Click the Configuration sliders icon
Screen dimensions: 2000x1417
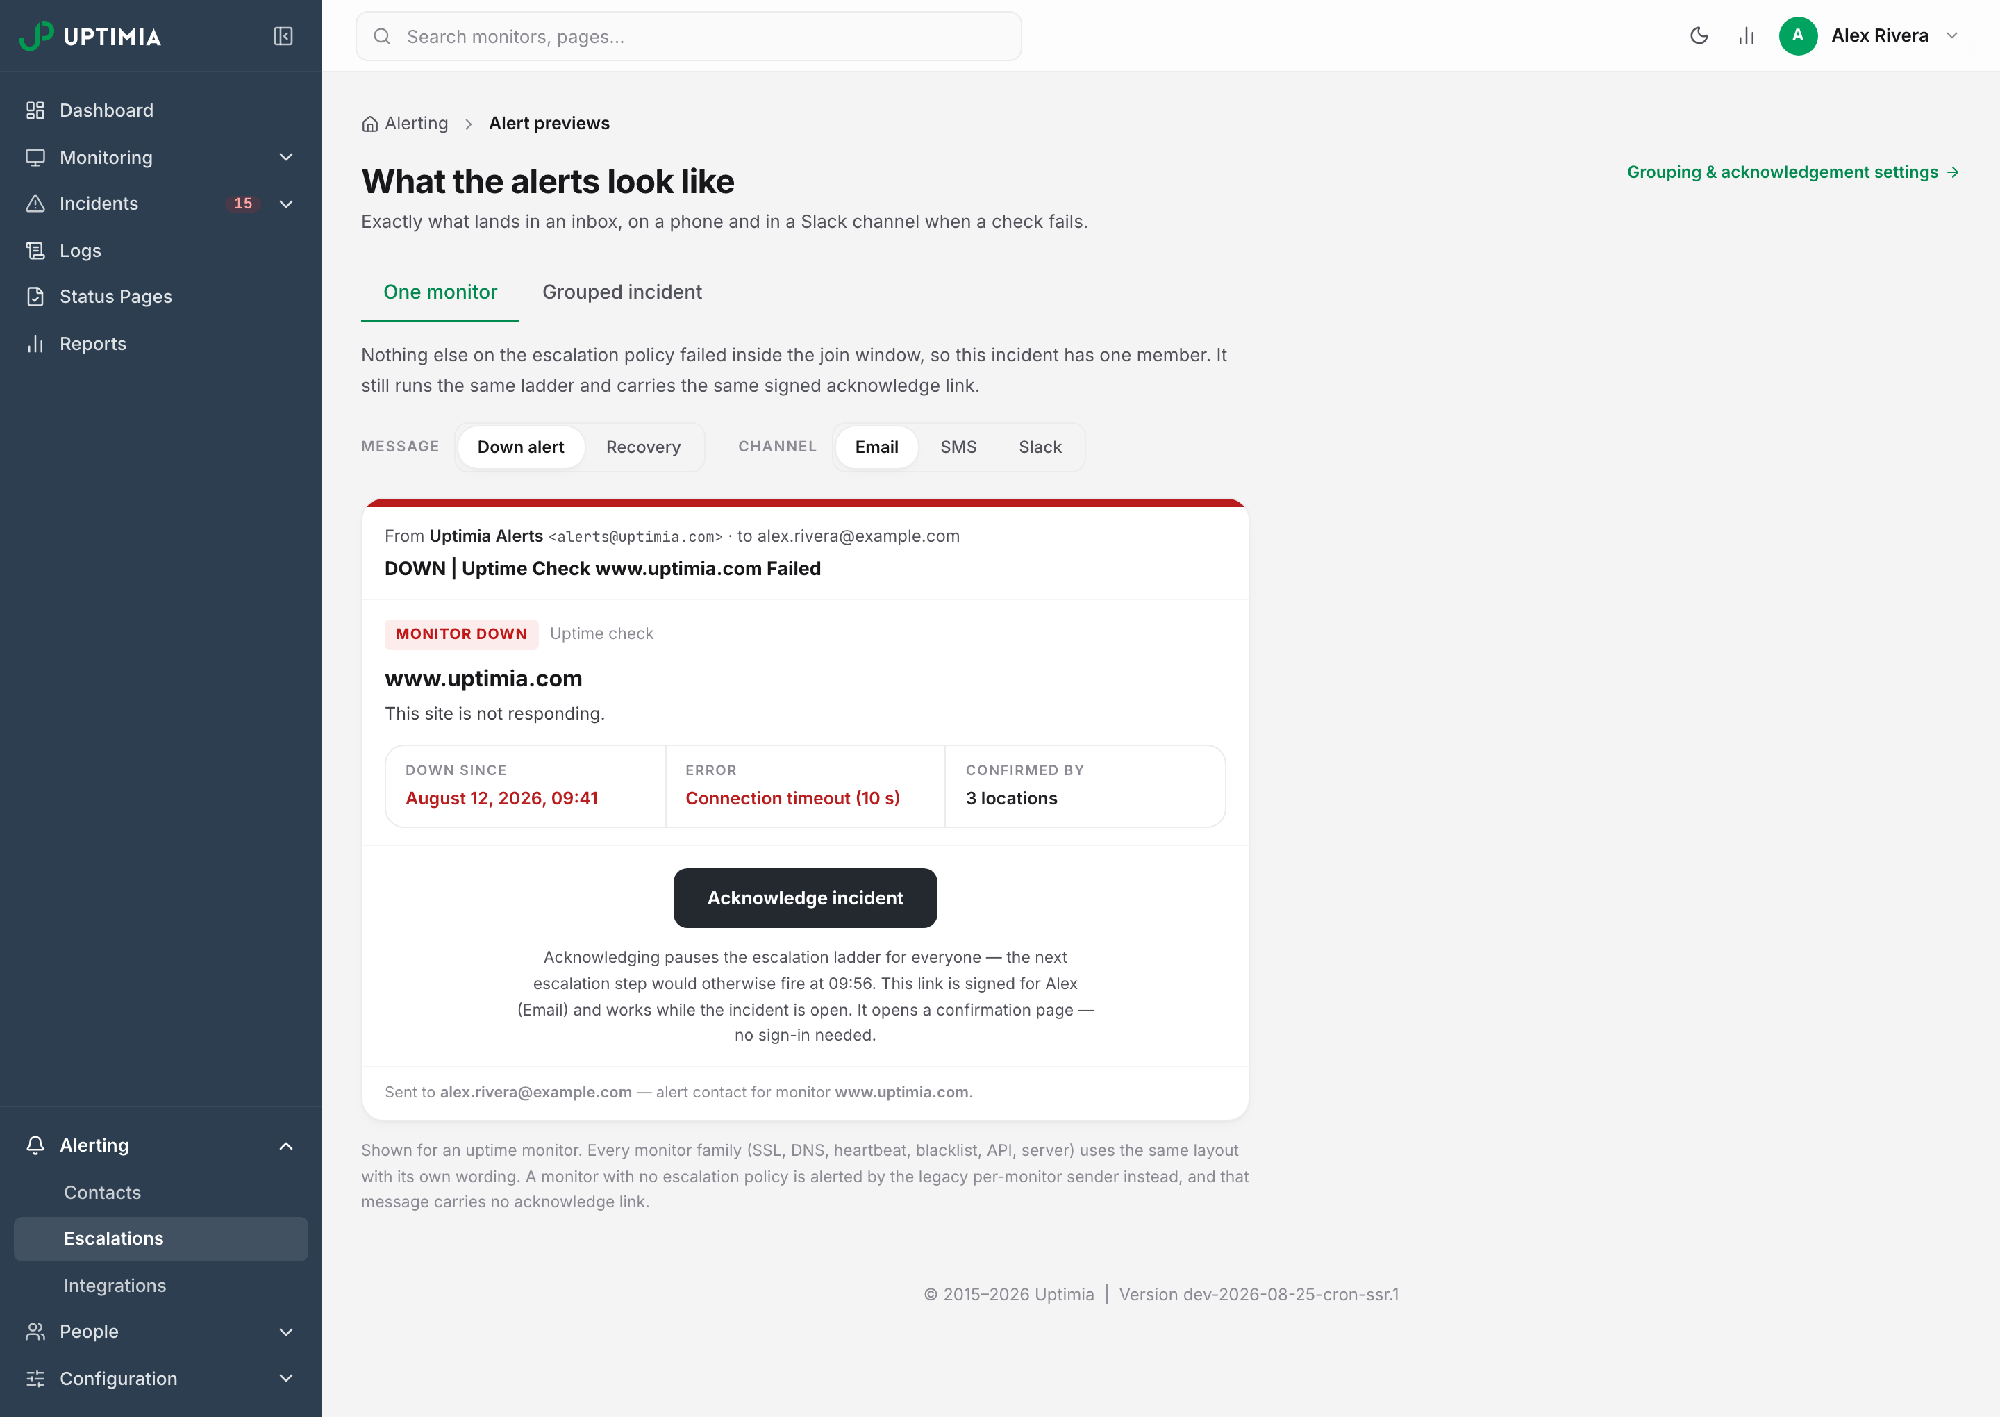(x=35, y=1379)
